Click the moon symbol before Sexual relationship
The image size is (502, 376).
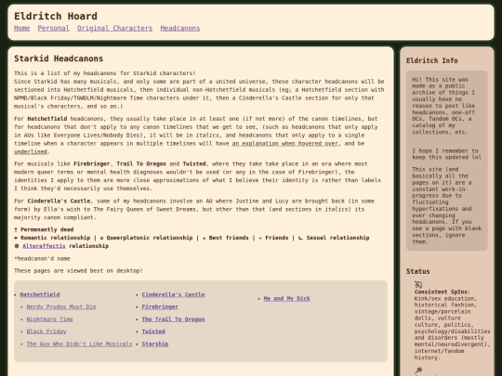click(x=300, y=238)
